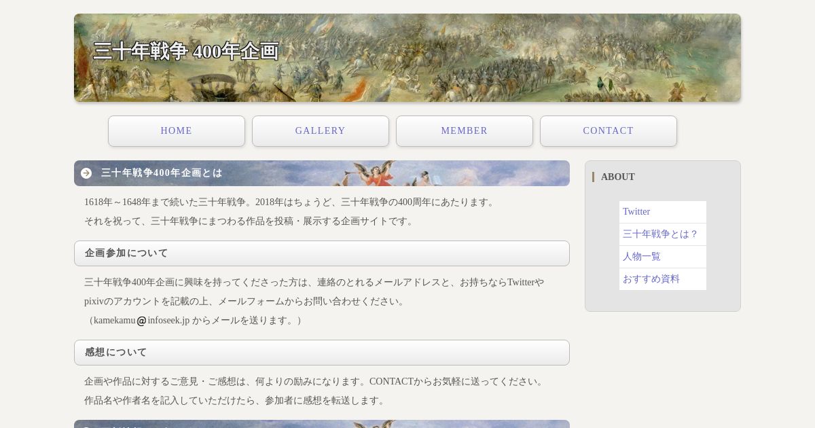
Task: Click the 三十年戦争400年企画とは section heading
Action: coord(322,173)
